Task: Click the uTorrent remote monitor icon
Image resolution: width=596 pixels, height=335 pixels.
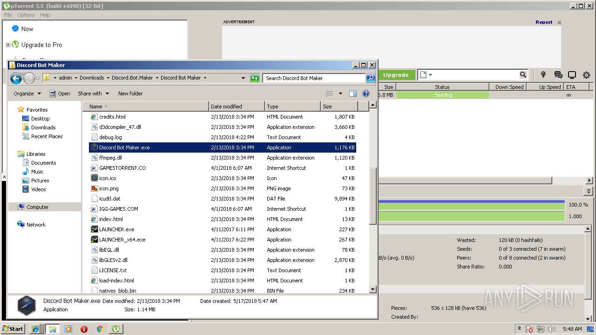Action: (x=572, y=75)
